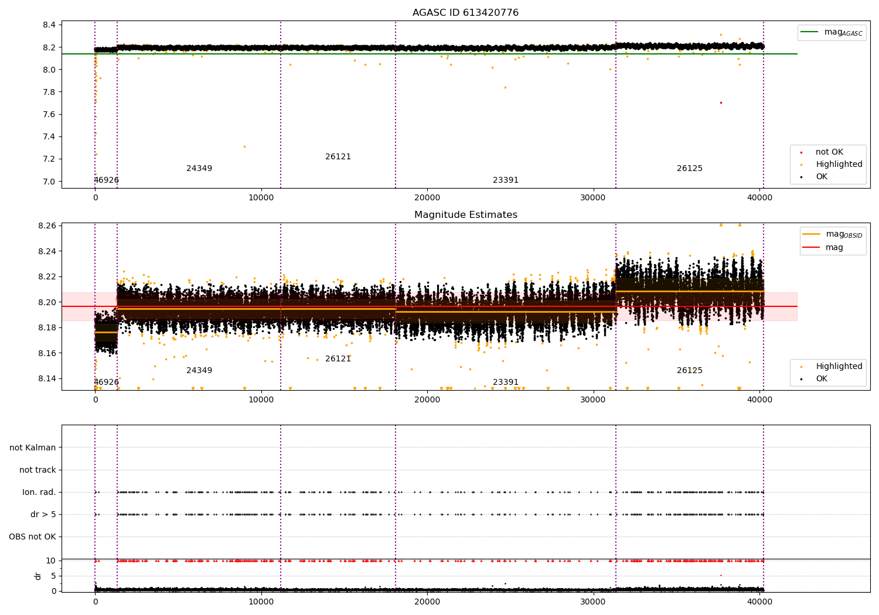Select the mag AGASC legend entry in top plot
Image resolution: width=879 pixels, height=615 pixels.
832,32
